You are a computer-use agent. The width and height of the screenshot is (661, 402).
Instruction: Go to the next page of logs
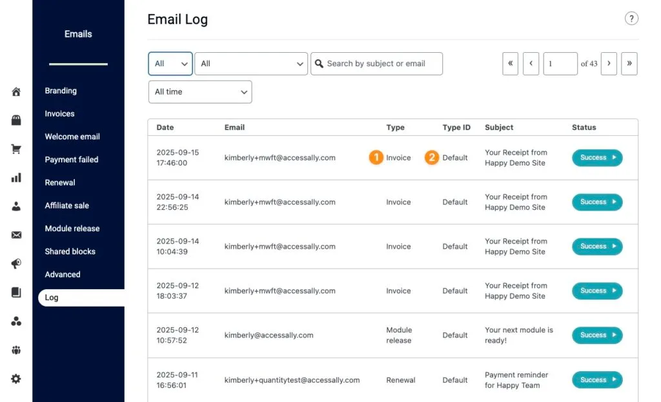(x=609, y=64)
